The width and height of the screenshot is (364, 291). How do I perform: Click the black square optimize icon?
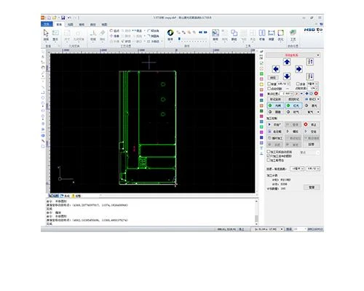tap(280, 33)
